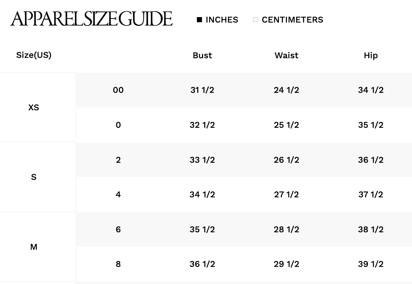Screen dimensions: 412x284
Task: Click the size 8 row label
Action: pyautogui.click(x=118, y=264)
